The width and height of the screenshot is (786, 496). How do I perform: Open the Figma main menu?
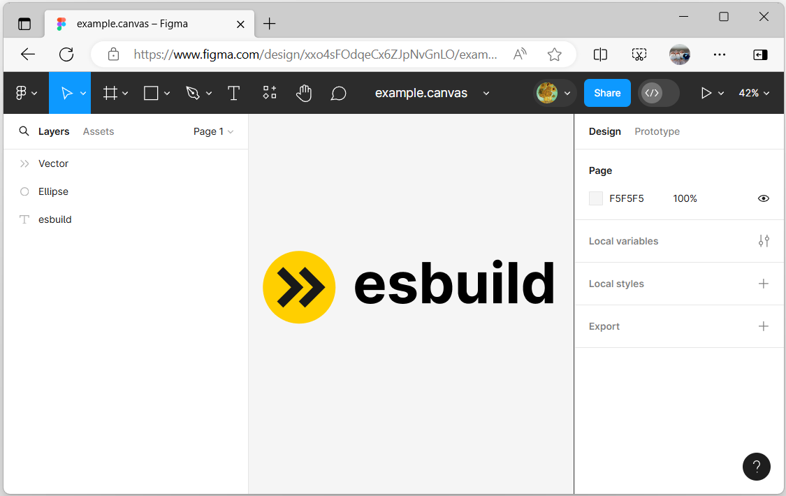tap(26, 93)
